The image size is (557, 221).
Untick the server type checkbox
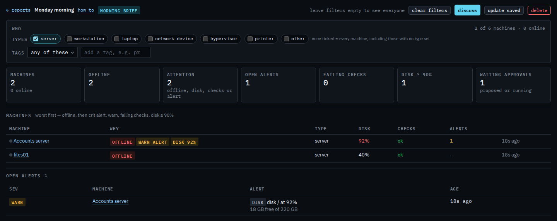[36, 39]
